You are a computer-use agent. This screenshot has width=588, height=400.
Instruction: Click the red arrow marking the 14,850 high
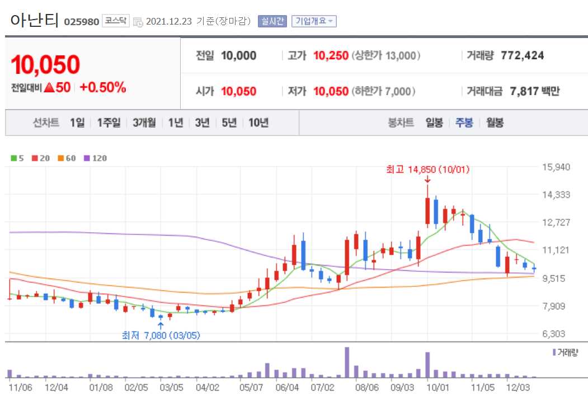point(429,180)
